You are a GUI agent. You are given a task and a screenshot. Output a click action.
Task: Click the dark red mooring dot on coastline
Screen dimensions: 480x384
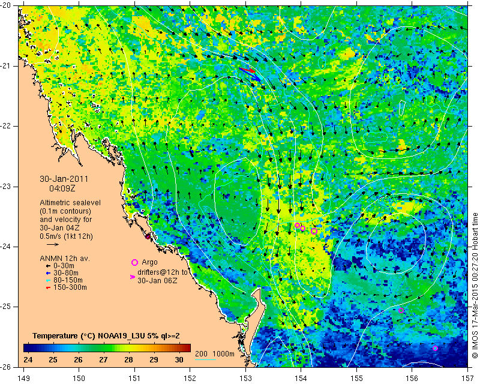(148, 236)
